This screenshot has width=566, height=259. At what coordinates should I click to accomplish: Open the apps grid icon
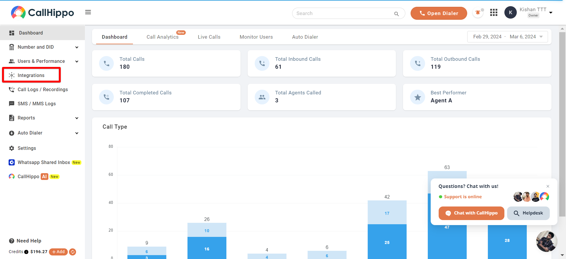[x=494, y=12]
